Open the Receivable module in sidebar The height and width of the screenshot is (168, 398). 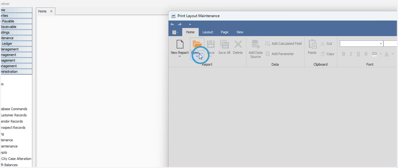[x=16, y=27]
